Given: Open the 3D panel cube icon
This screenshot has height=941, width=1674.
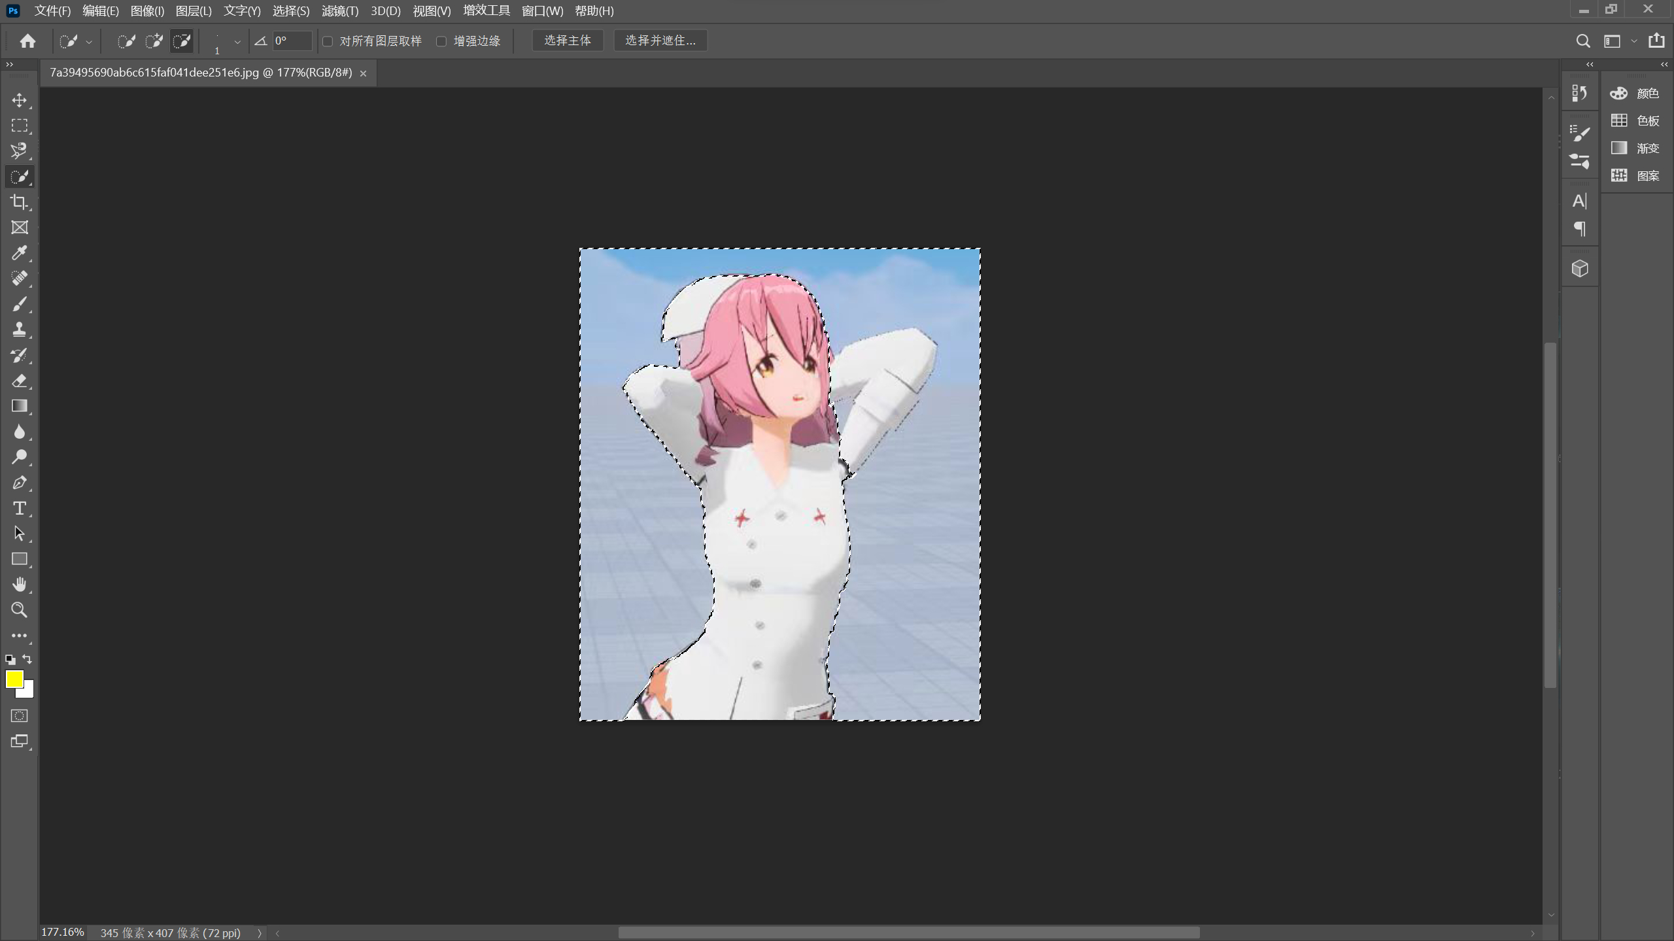Looking at the screenshot, I should pyautogui.click(x=1580, y=269).
